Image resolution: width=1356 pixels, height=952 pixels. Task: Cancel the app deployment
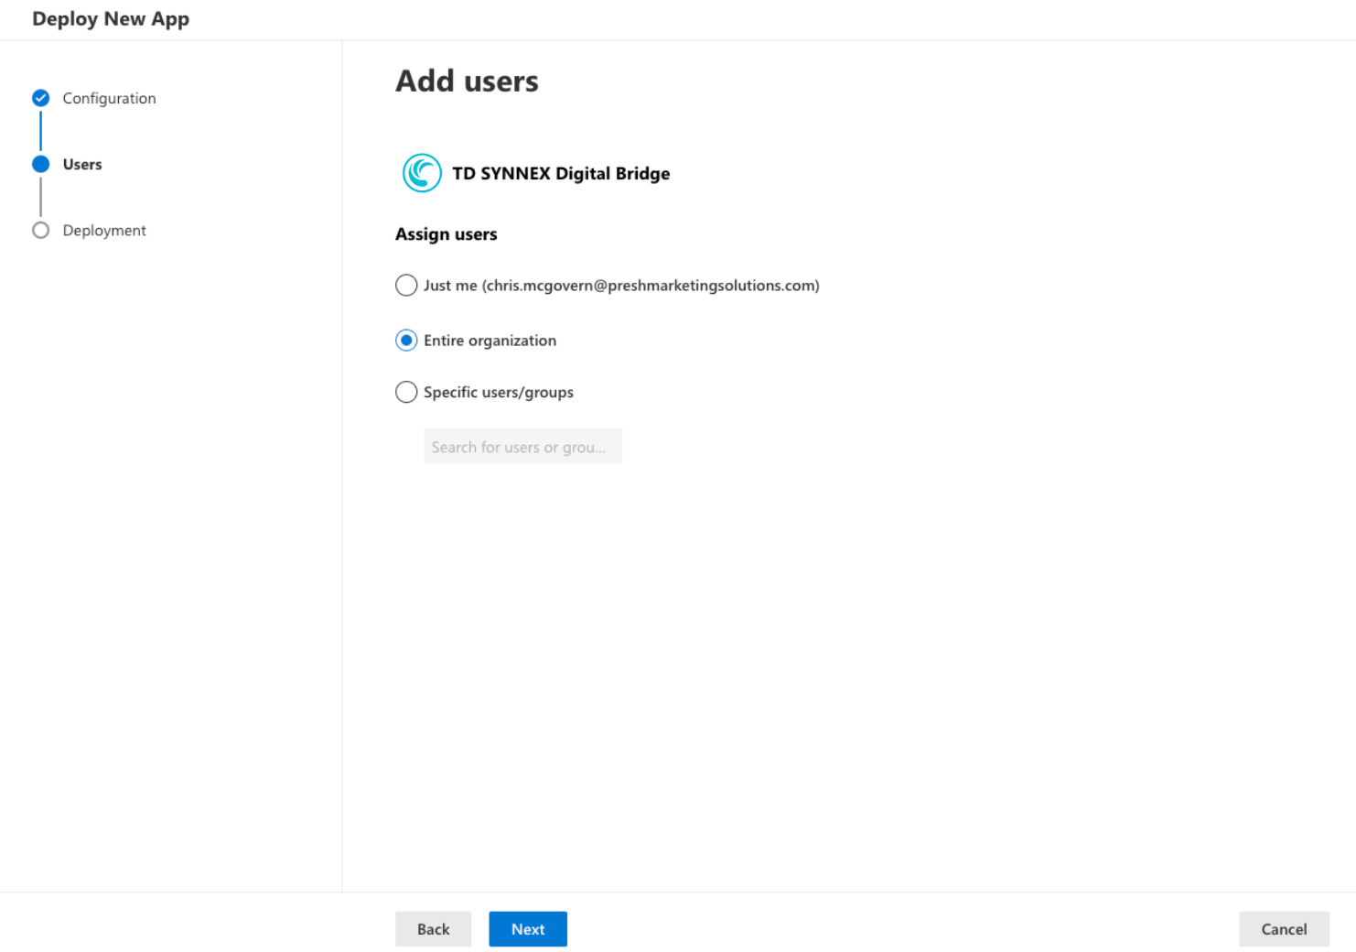point(1283,929)
